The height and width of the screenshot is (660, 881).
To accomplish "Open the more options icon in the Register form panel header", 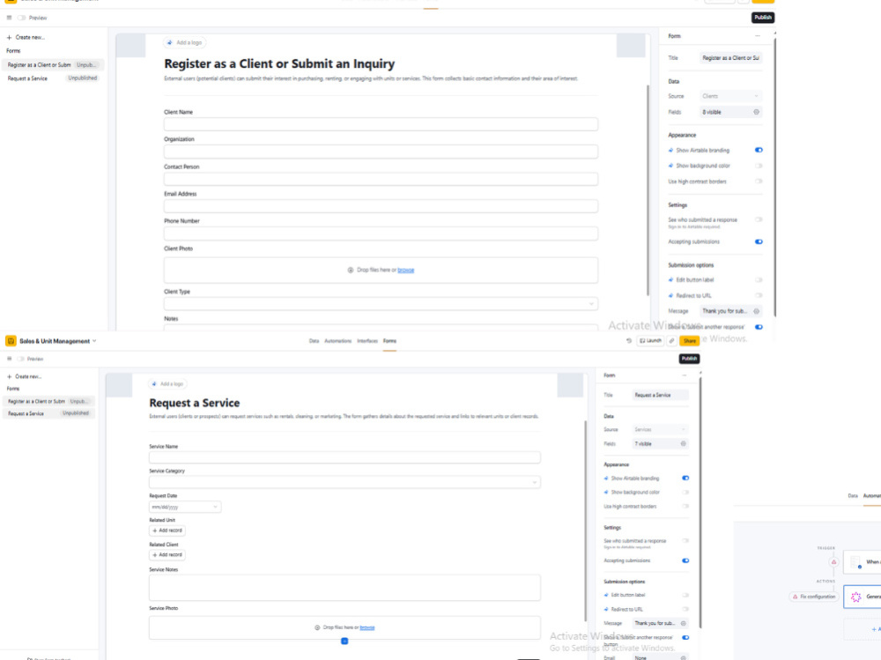I will 758,36.
